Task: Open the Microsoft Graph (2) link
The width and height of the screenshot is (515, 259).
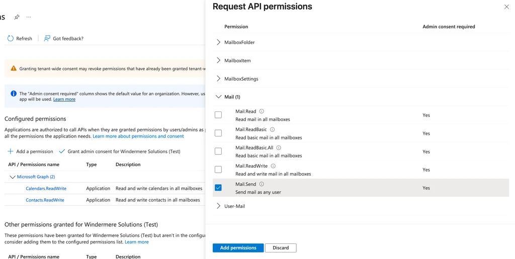Action: (36, 177)
